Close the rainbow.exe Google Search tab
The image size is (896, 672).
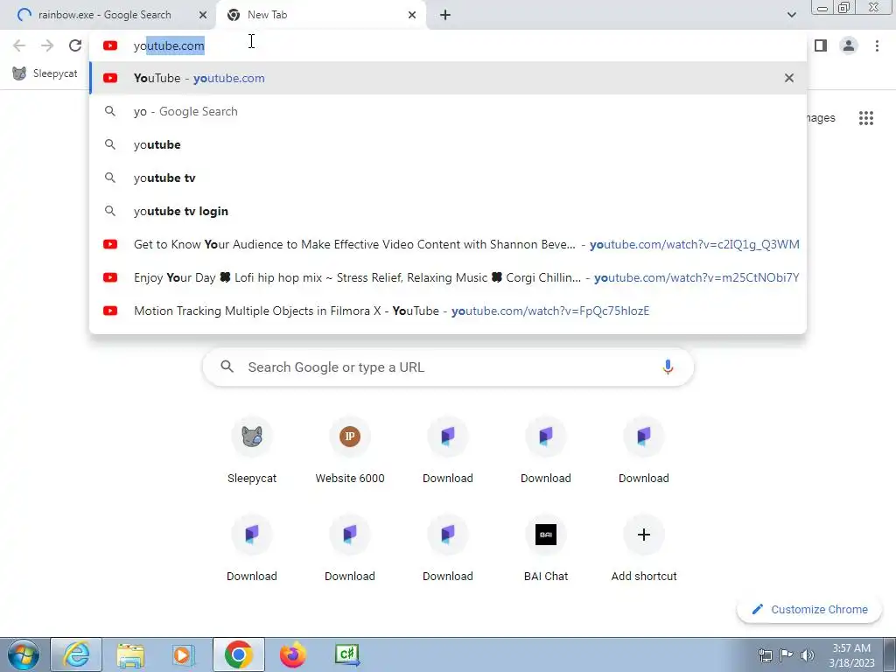click(x=203, y=15)
